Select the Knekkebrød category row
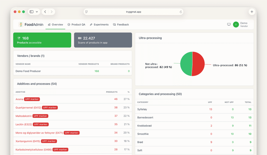 pos(194,126)
